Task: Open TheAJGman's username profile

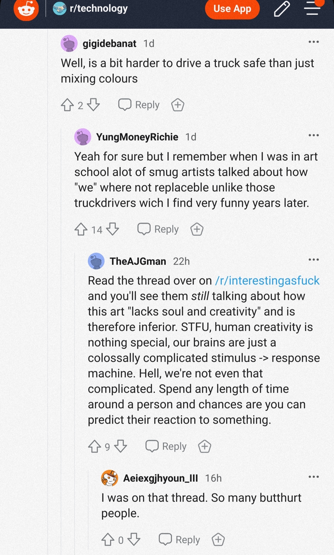Action: (x=138, y=261)
